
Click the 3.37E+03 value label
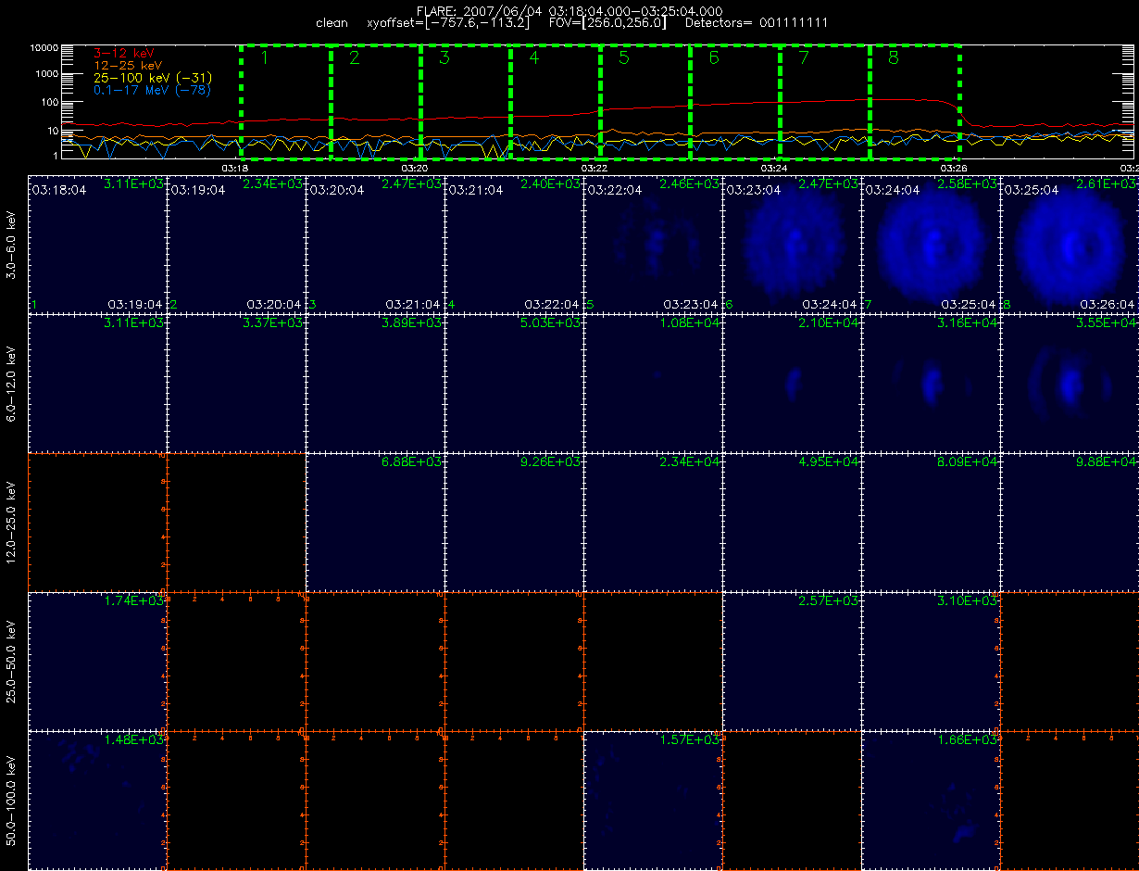pyautogui.click(x=272, y=323)
